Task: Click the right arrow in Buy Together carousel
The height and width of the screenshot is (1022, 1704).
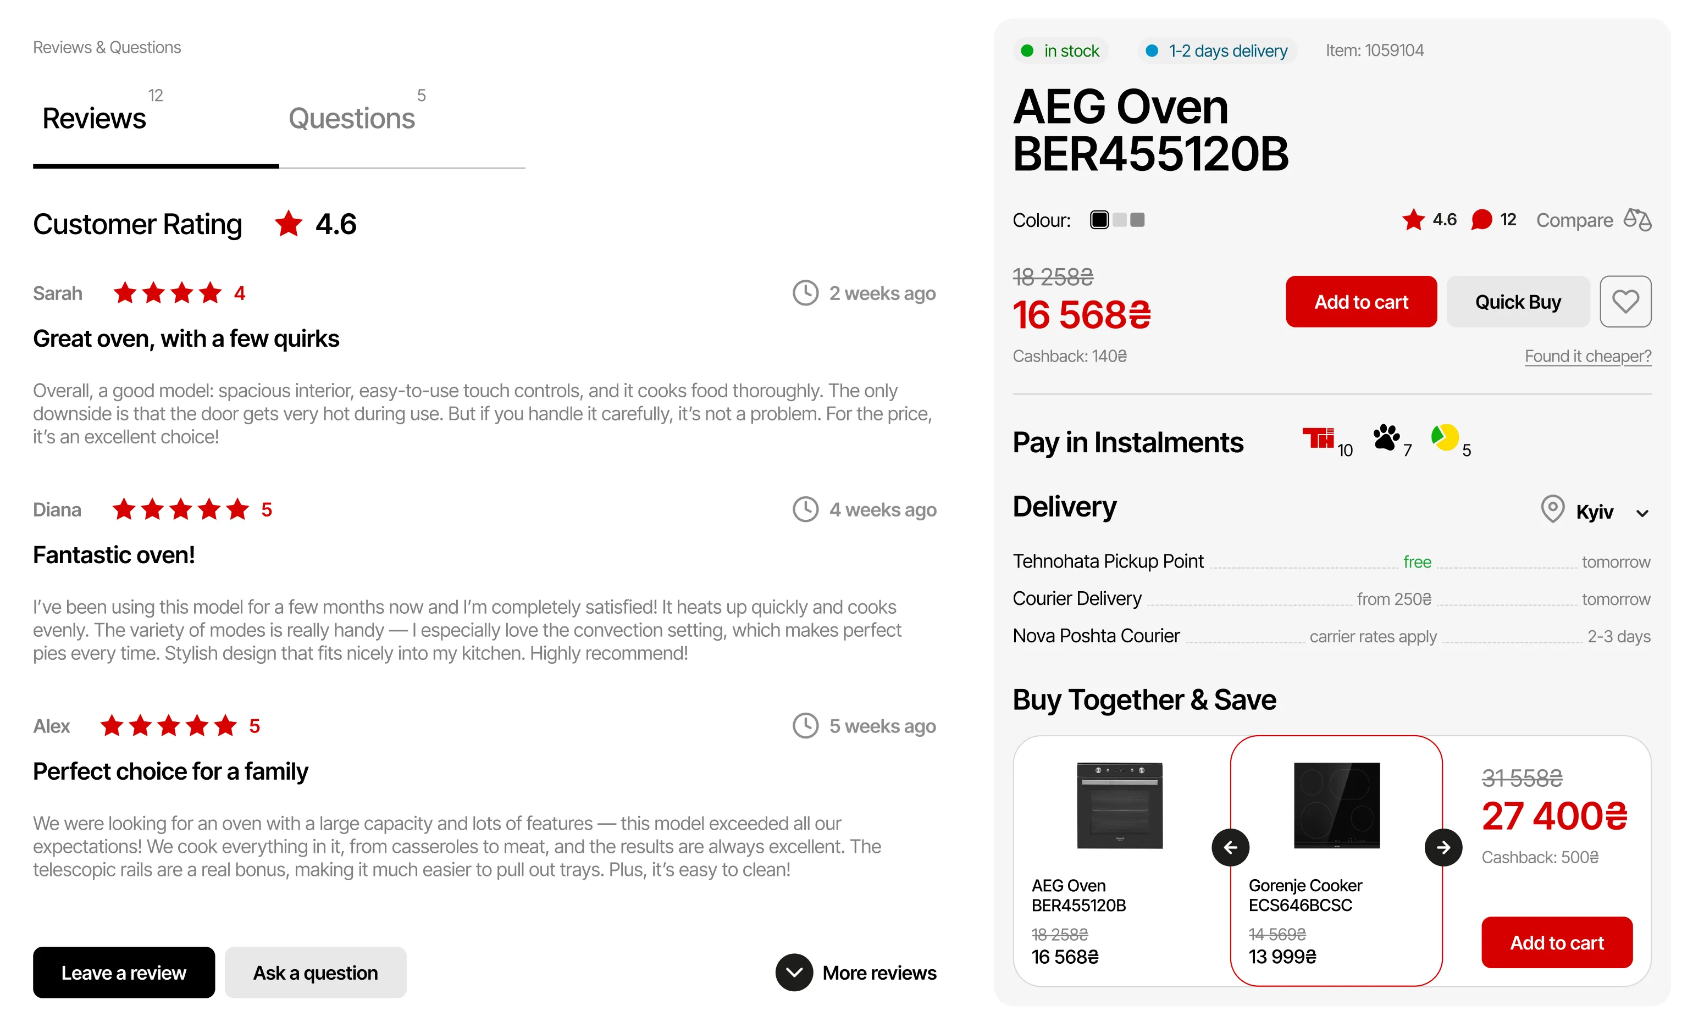Action: [1443, 847]
